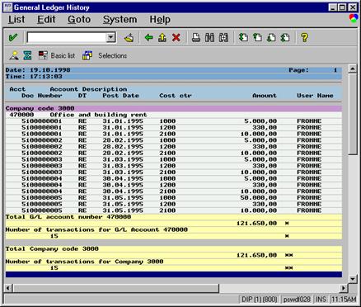The height and width of the screenshot is (307, 361).
Task: Click the yellow up-arrow Exit icon
Action: click(x=162, y=37)
